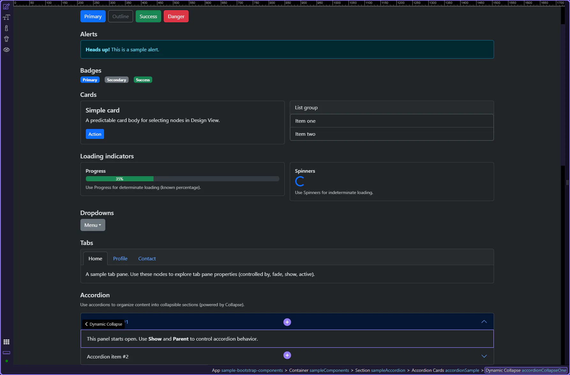Open the Menu dropdown
This screenshot has width=570, height=375.
click(93, 225)
